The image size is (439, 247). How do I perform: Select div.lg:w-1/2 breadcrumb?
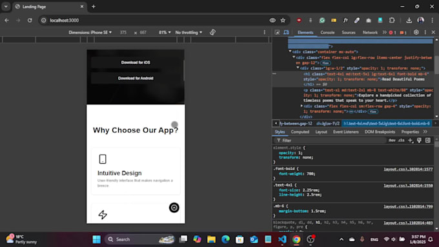pos(328,123)
